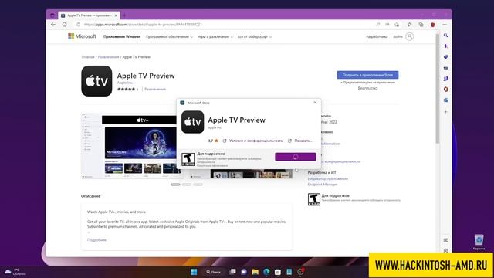Close the Microsoft Store dialog
The height and width of the screenshot is (278, 494).
315,103
